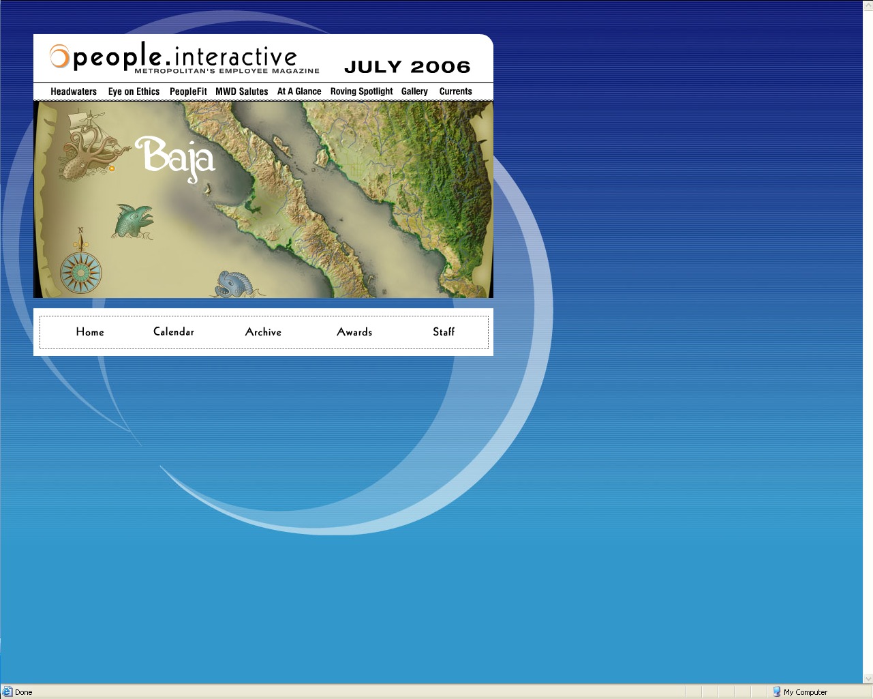Select MWD Salutes in navigation bar
The image size is (873, 699).
242,91
